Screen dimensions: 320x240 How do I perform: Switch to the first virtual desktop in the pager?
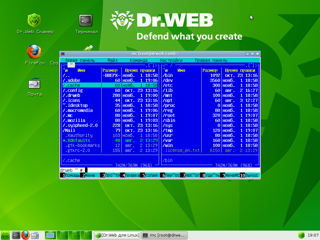pos(50,235)
